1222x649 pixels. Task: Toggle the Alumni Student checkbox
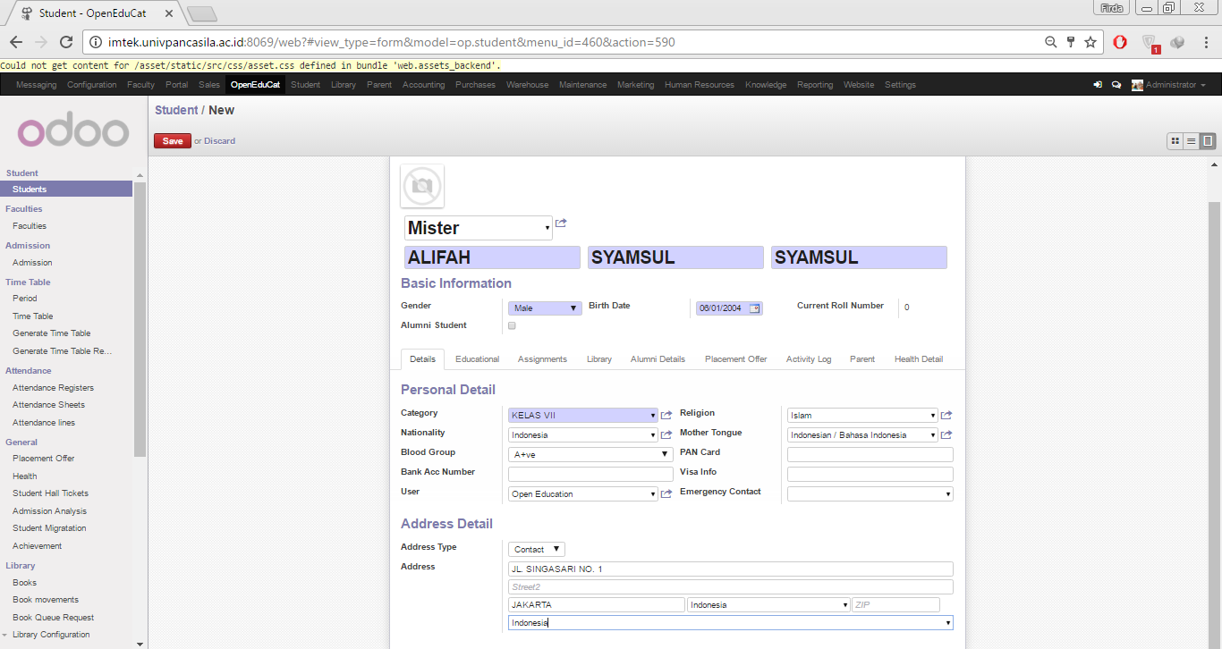pyautogui.click(x=512, y=326)
